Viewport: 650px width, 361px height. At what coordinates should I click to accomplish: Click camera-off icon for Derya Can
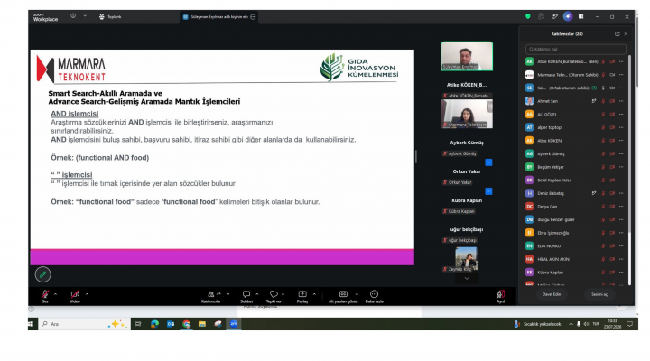(612, 207)
